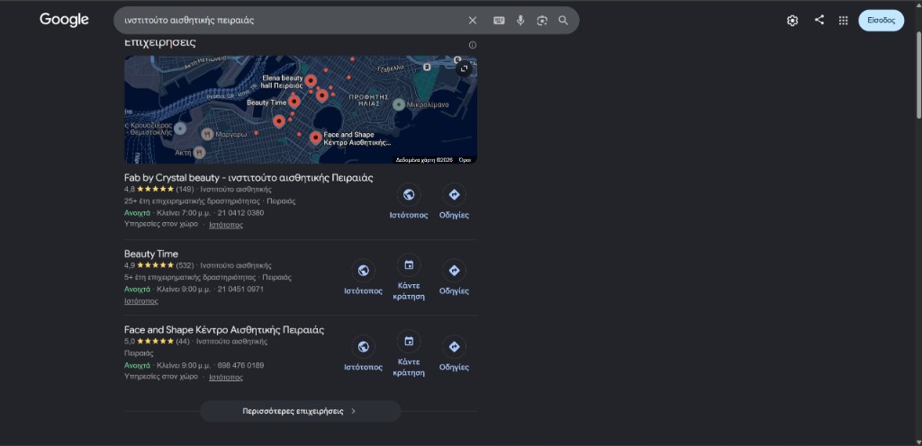Open the Beauty Time listing title
The height and width of the screenshot is (446, 922).
click(x=151, y=254)
